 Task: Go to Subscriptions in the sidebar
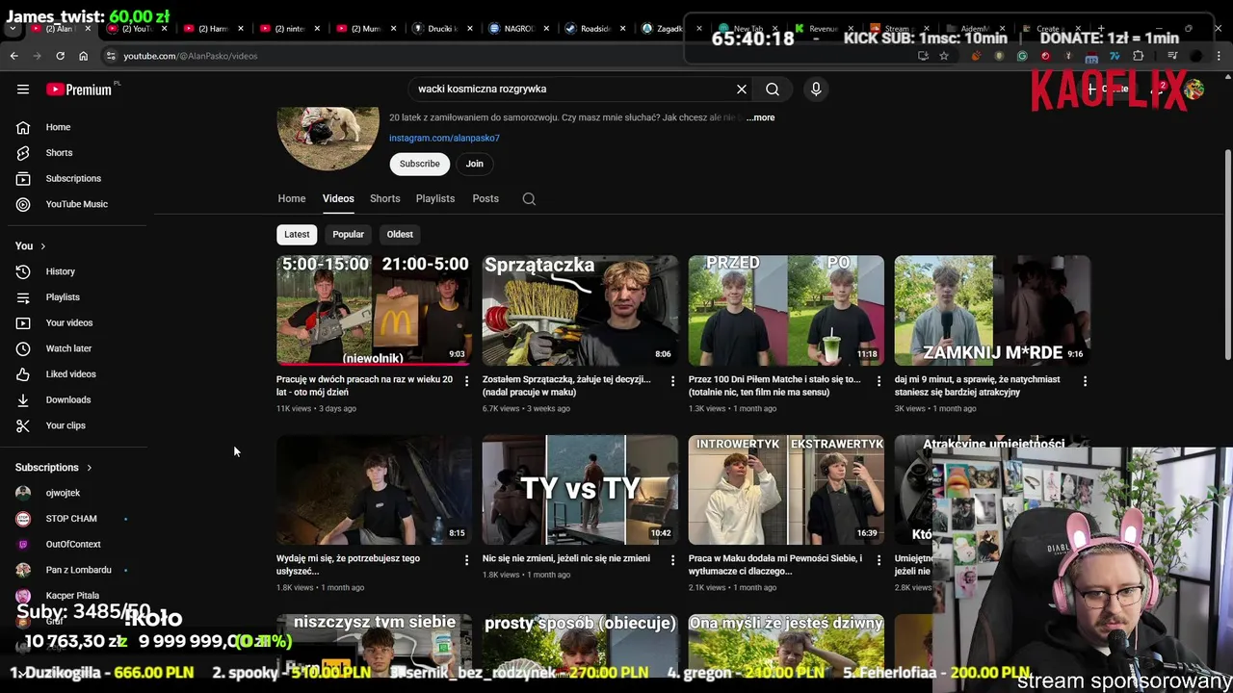coord(73,178)
